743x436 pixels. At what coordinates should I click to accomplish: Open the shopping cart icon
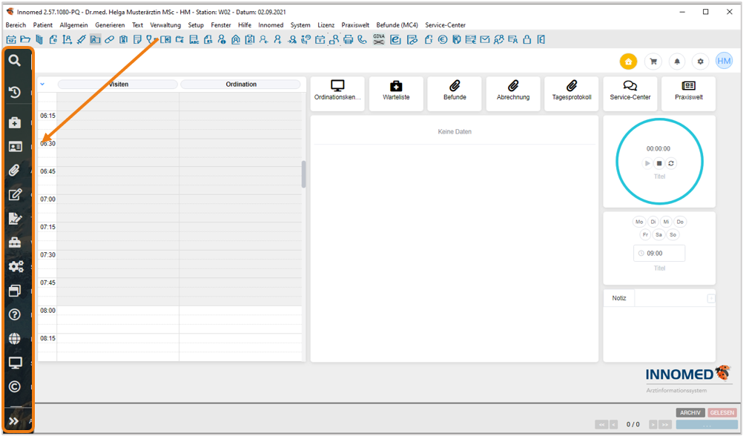653,62
